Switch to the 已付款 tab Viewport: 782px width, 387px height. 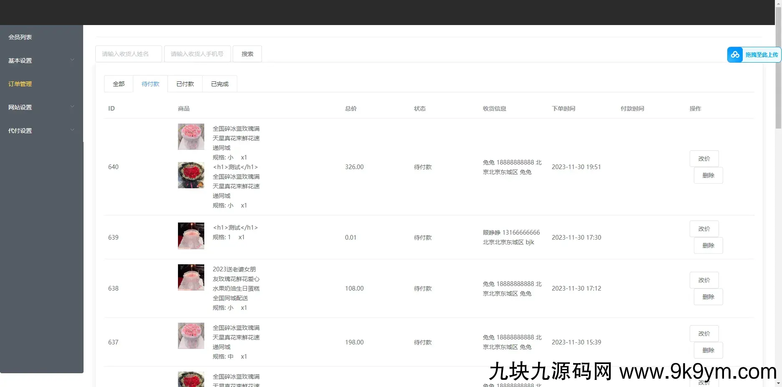(x=185, y=84)
